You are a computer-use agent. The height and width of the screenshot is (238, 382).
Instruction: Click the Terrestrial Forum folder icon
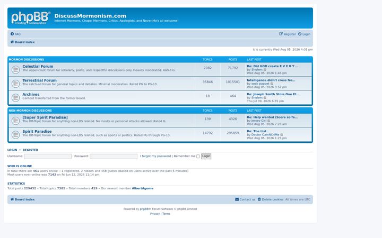pos(15,84)
